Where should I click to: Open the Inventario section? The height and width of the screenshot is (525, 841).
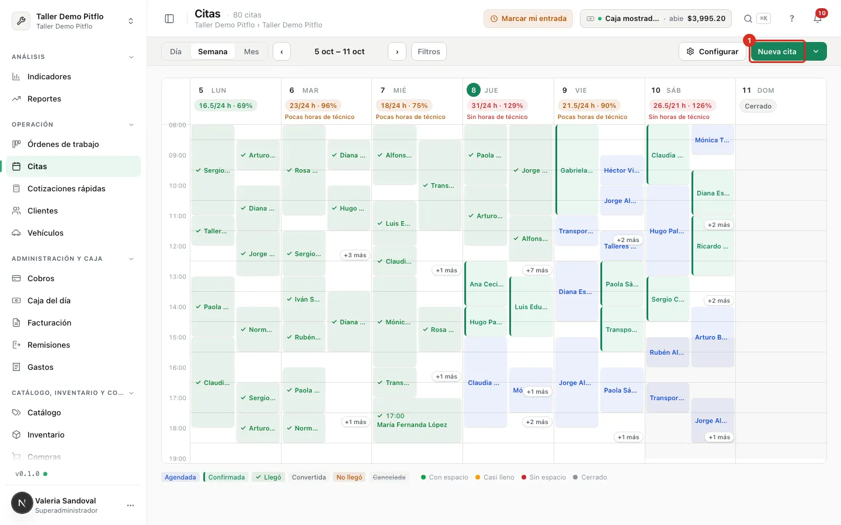pos(73,435)
